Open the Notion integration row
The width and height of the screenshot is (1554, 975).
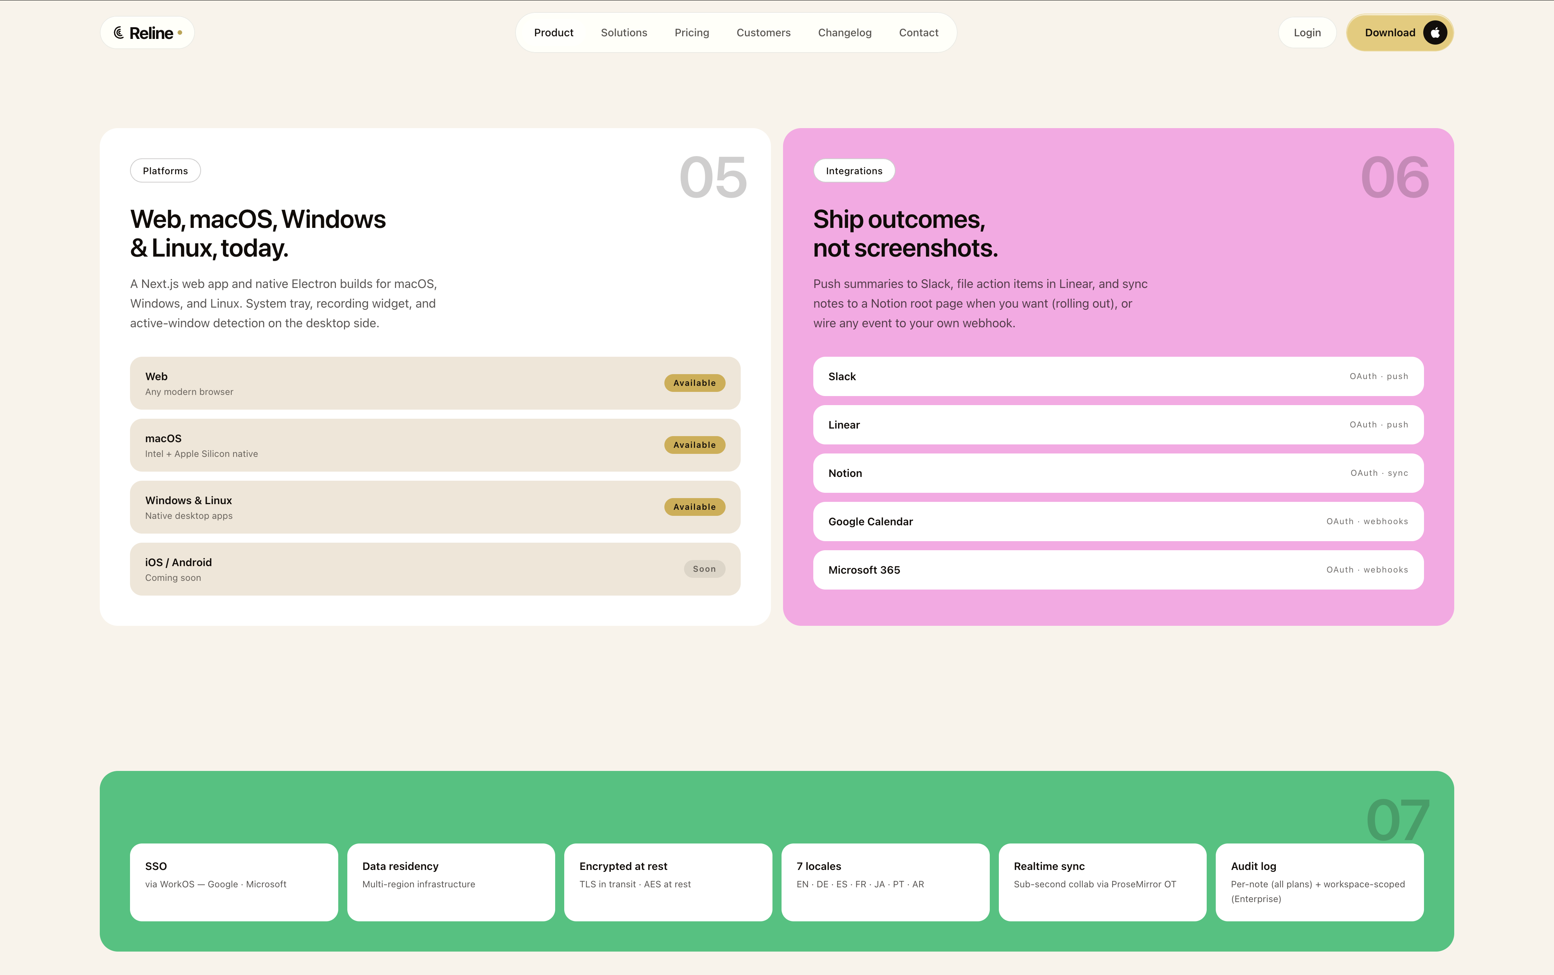point(1118,473)
